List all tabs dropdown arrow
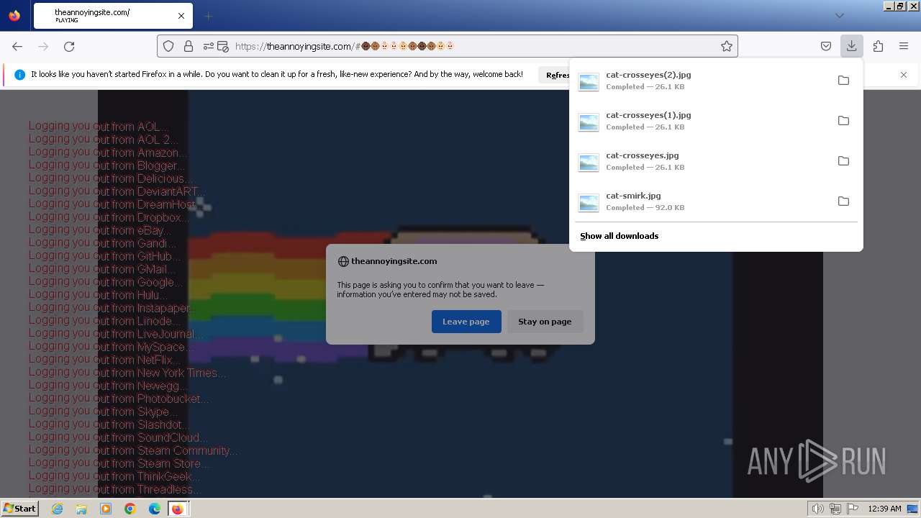Screen dimensions: 921x518 click(x=839, y=16)
